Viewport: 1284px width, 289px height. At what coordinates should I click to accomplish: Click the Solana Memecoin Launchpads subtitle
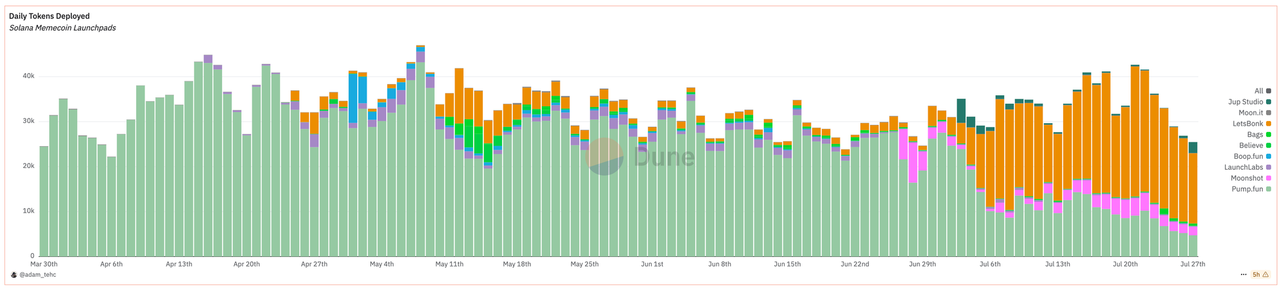[x=62, y=28]
